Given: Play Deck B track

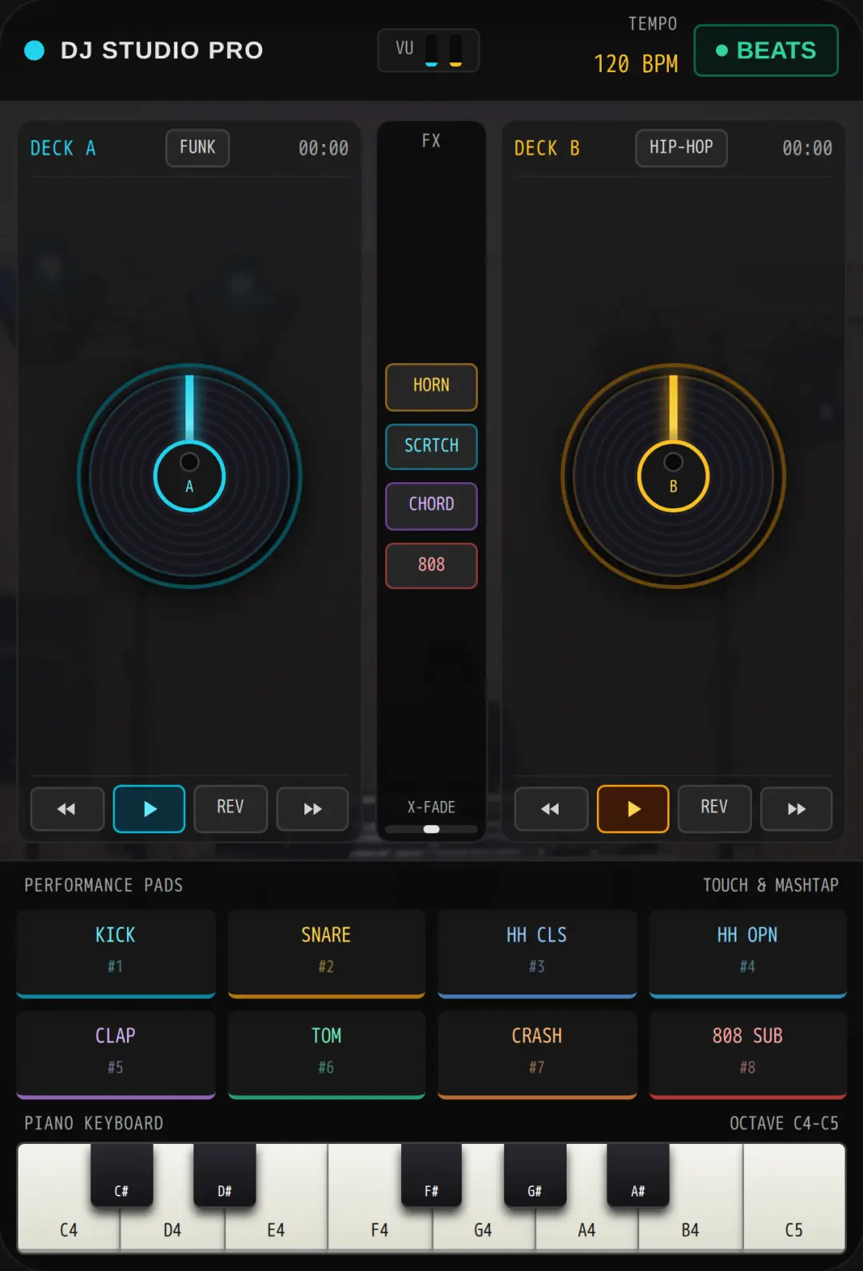Looking at the screenshot, I should [633, 809].
